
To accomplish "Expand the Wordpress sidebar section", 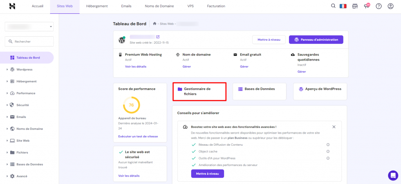I will [24, 70].
